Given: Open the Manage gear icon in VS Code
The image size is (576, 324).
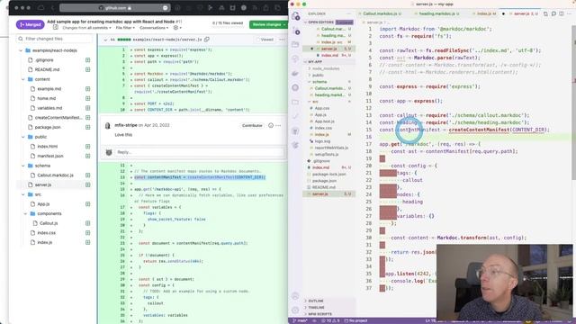Looking at the screenshot, I should pos(296,310).
